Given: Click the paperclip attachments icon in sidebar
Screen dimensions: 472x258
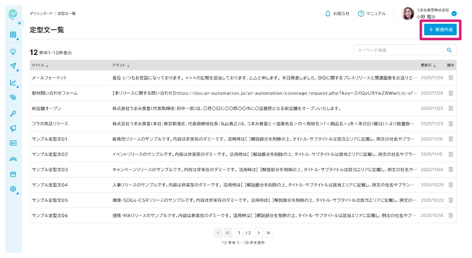Looking at the screenshot, I should pyautogui.click(x=13, y=97).
